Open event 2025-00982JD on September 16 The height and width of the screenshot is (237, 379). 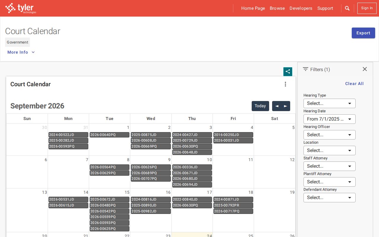(151, 211)
